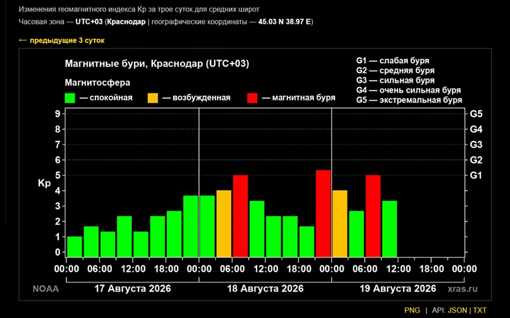The image size is (510, 318).
Task: Click the bold 'UTC+03' in time zone line
Action: coord(89,22)
